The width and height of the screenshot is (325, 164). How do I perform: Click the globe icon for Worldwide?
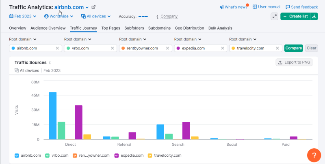click(46, 16)
